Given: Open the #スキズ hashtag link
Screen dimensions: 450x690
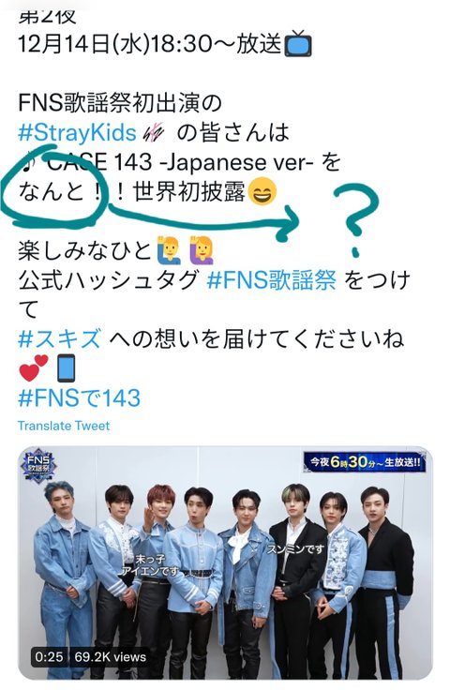Looking at the screenshot, I should (x=60, y=338).
